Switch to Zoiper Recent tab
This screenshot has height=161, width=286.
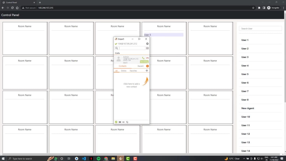(140, 66)
